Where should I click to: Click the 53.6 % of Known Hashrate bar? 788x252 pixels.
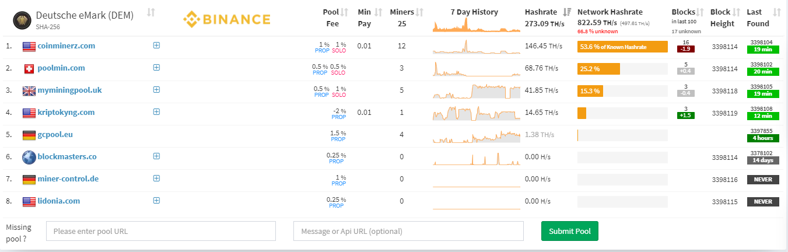click(x=622, y=47)
